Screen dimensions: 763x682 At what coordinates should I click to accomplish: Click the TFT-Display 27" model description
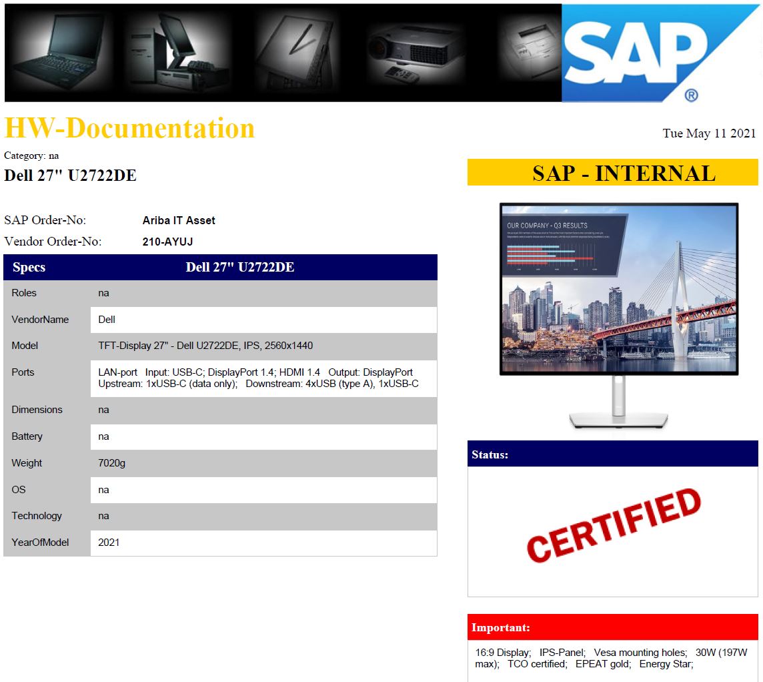[x=205, y=346]
